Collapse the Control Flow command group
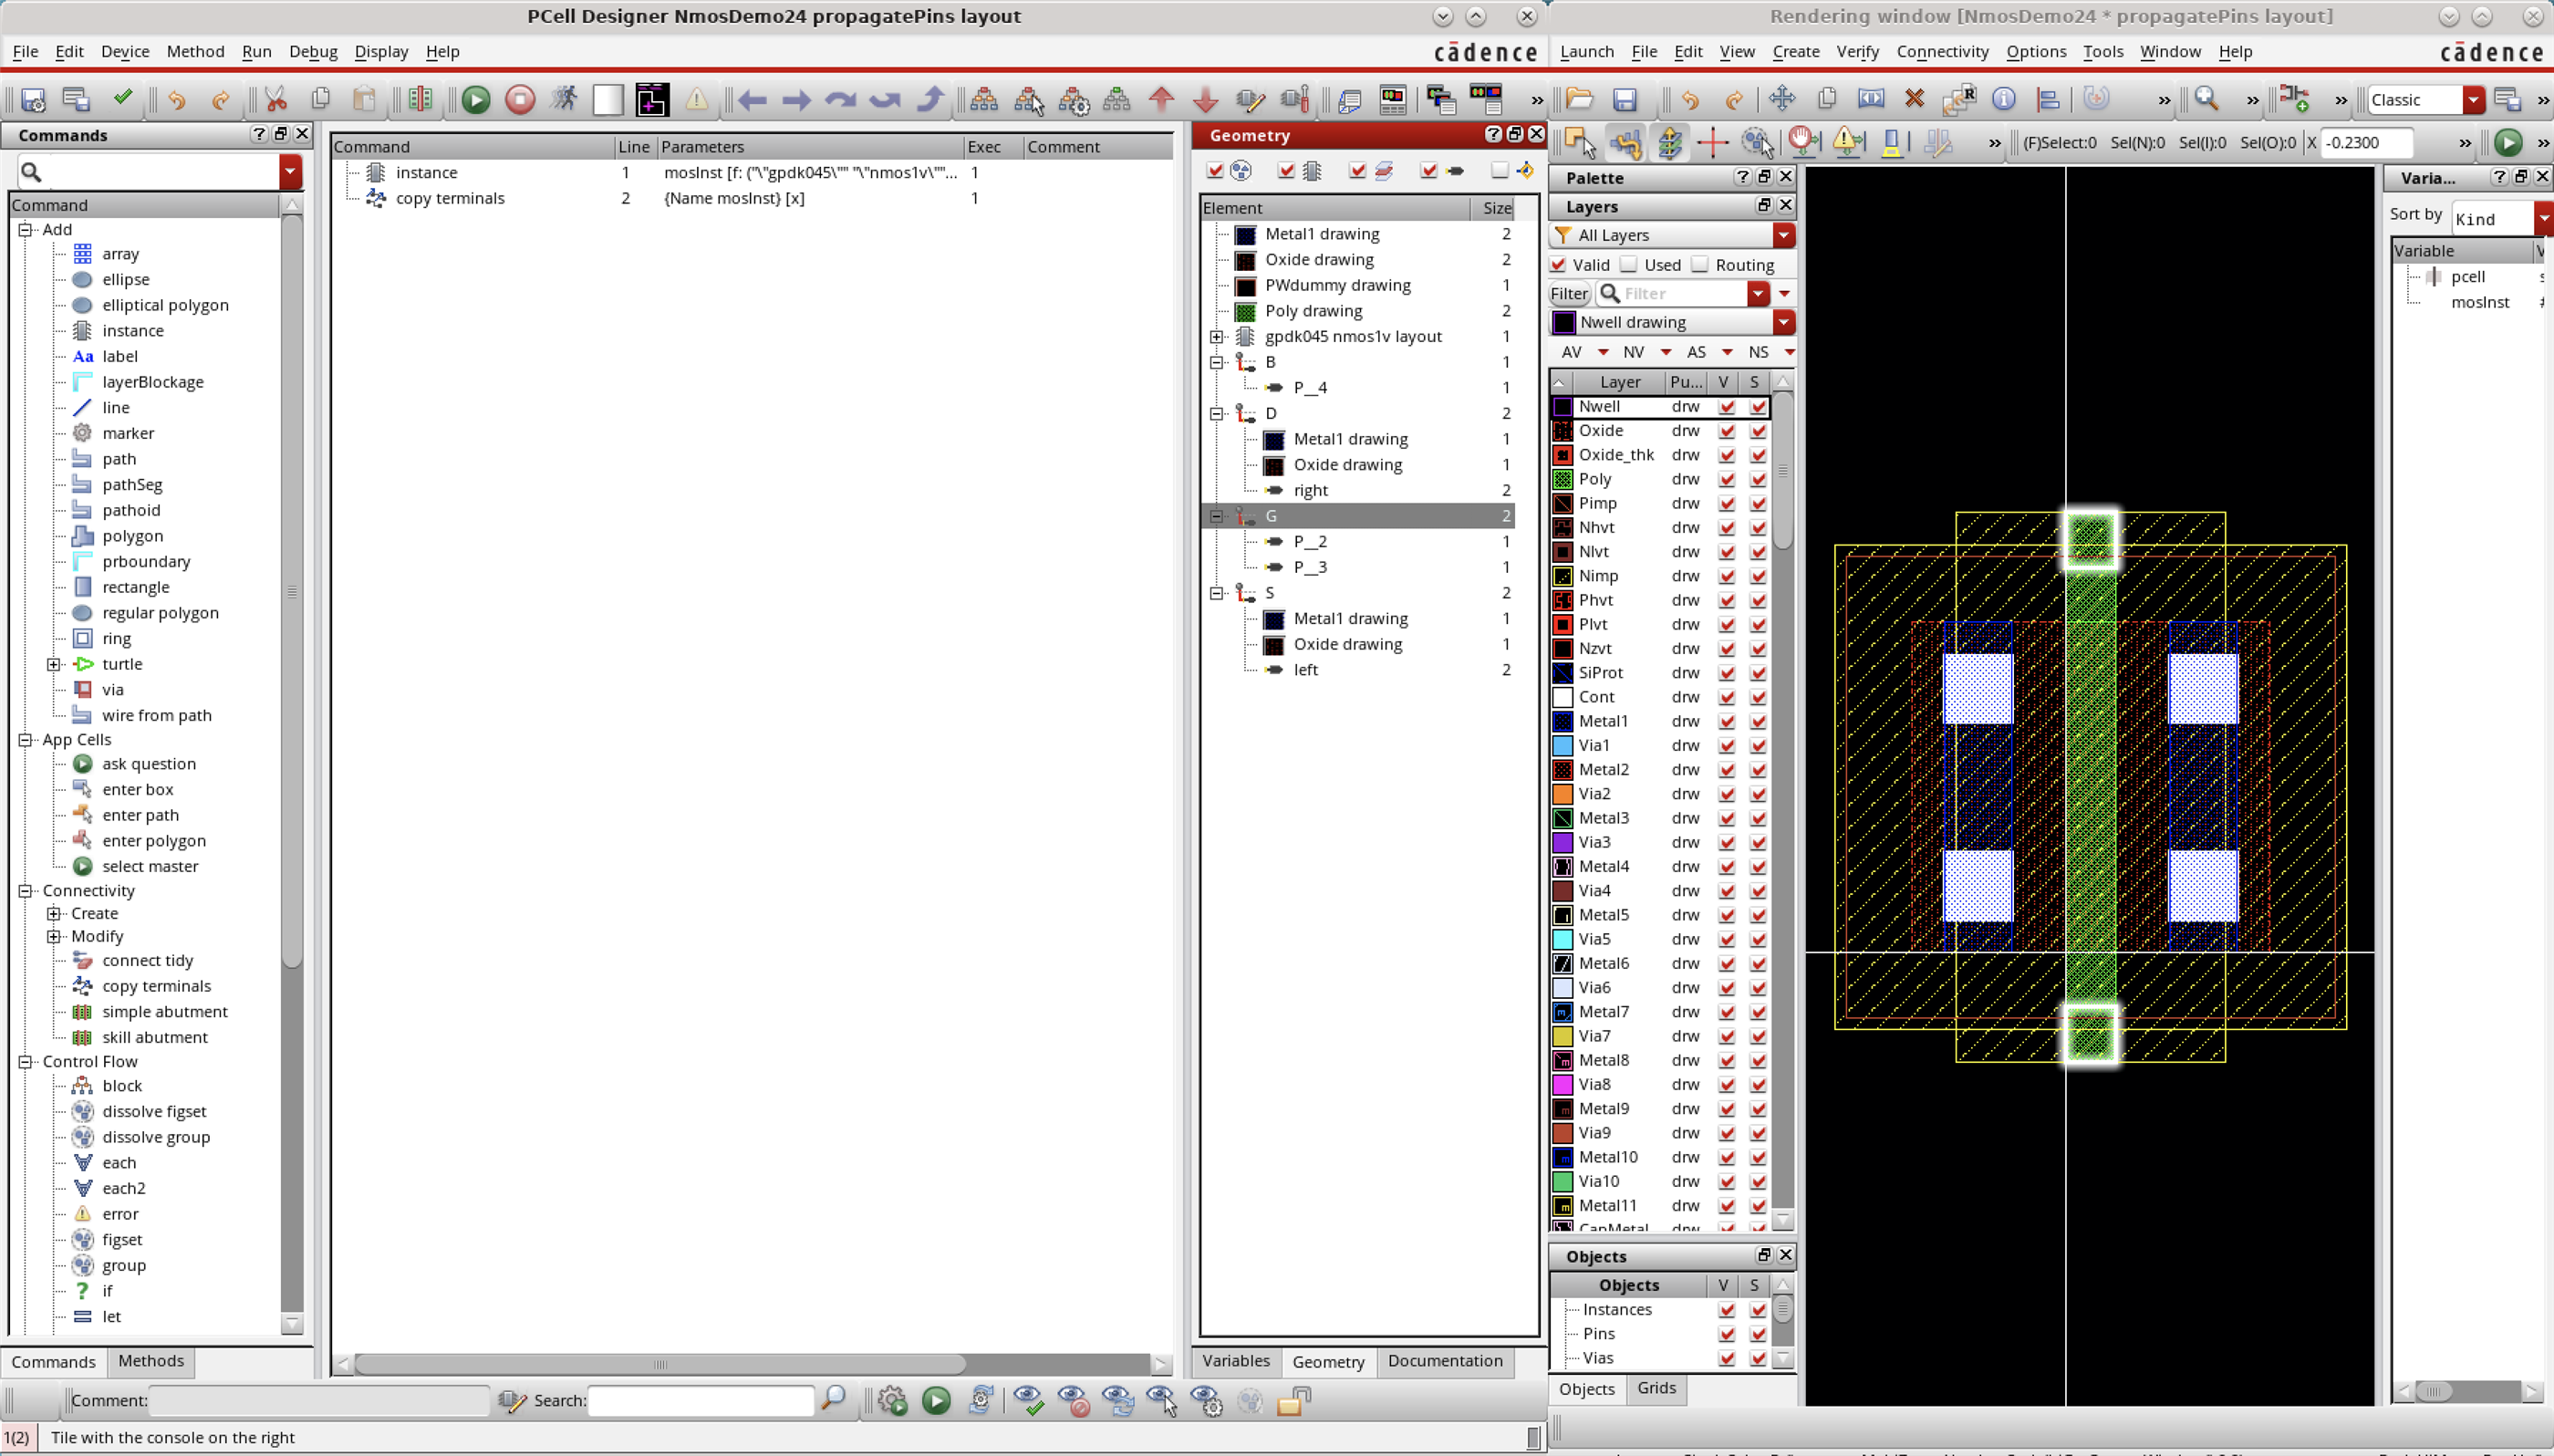 pos(25,1062)
